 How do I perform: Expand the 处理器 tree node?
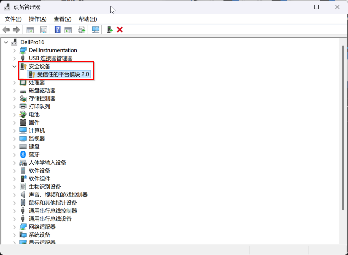tap(14, 82)
